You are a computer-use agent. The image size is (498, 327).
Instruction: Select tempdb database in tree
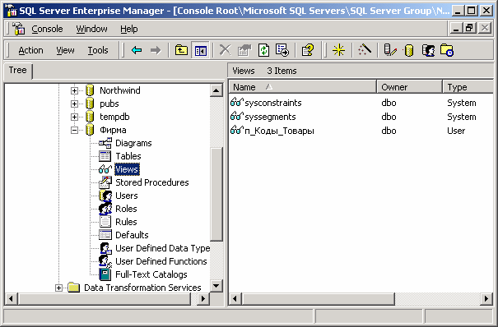(114, 117)
